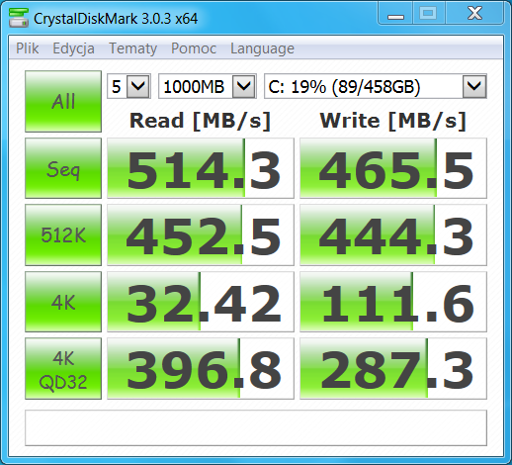This screenshot has height=465, width=512.
Task: Start the 4K QD32 test
Action: tap(63, 368)
